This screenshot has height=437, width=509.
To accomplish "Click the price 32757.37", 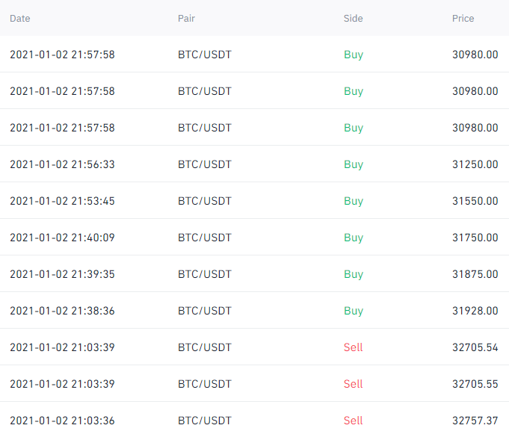I will 475,421.
